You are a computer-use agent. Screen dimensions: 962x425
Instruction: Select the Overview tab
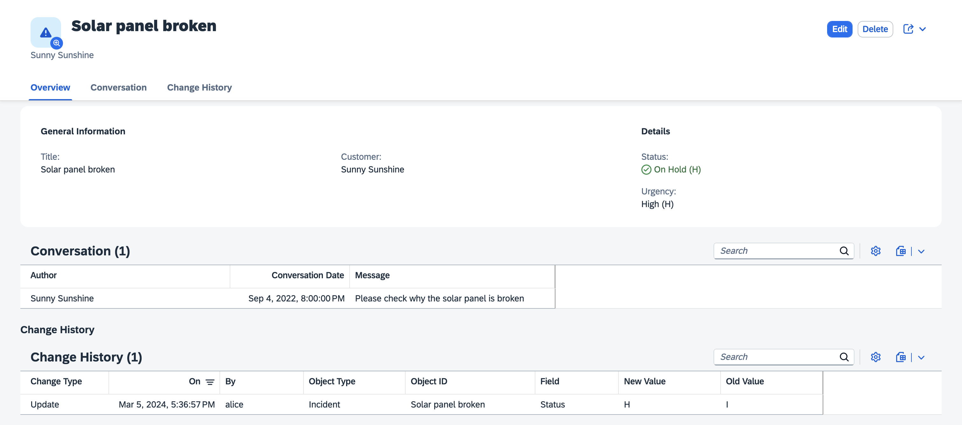tap(50, 88)
